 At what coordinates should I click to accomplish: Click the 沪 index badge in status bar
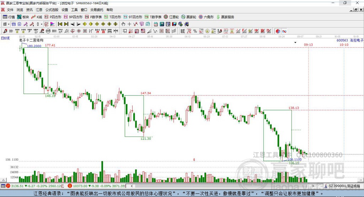tap(8, 186)
